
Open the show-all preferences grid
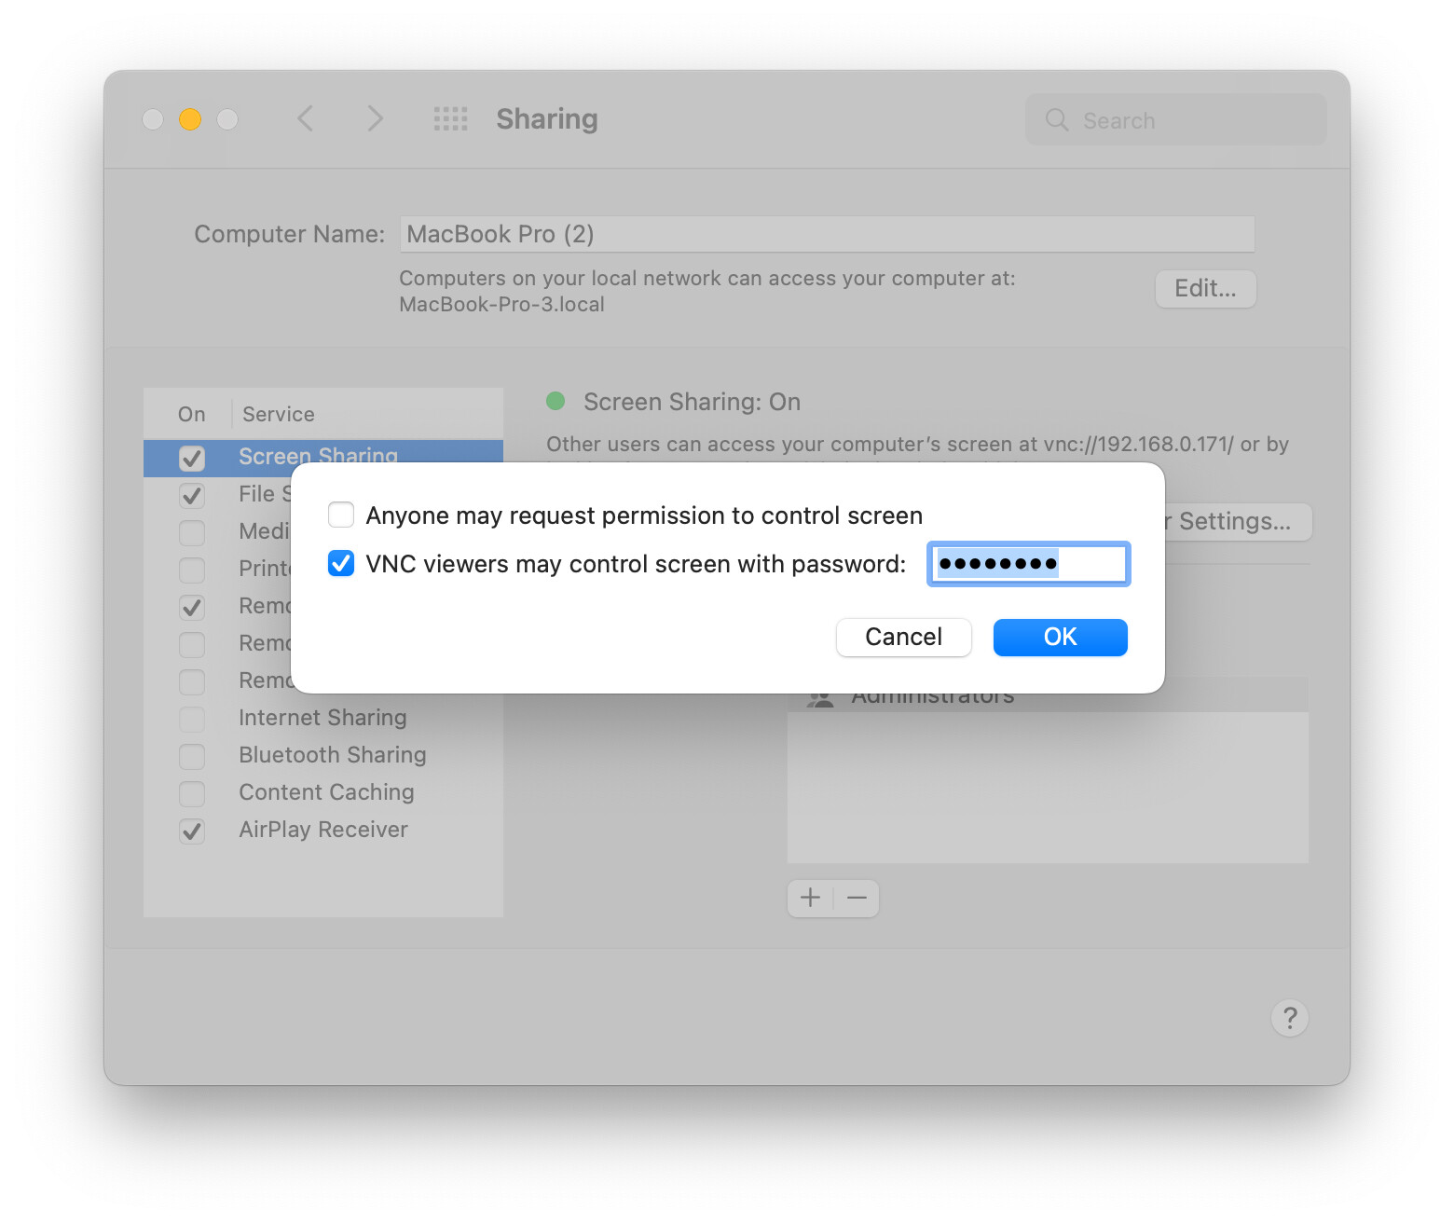[x=450, y=118]
